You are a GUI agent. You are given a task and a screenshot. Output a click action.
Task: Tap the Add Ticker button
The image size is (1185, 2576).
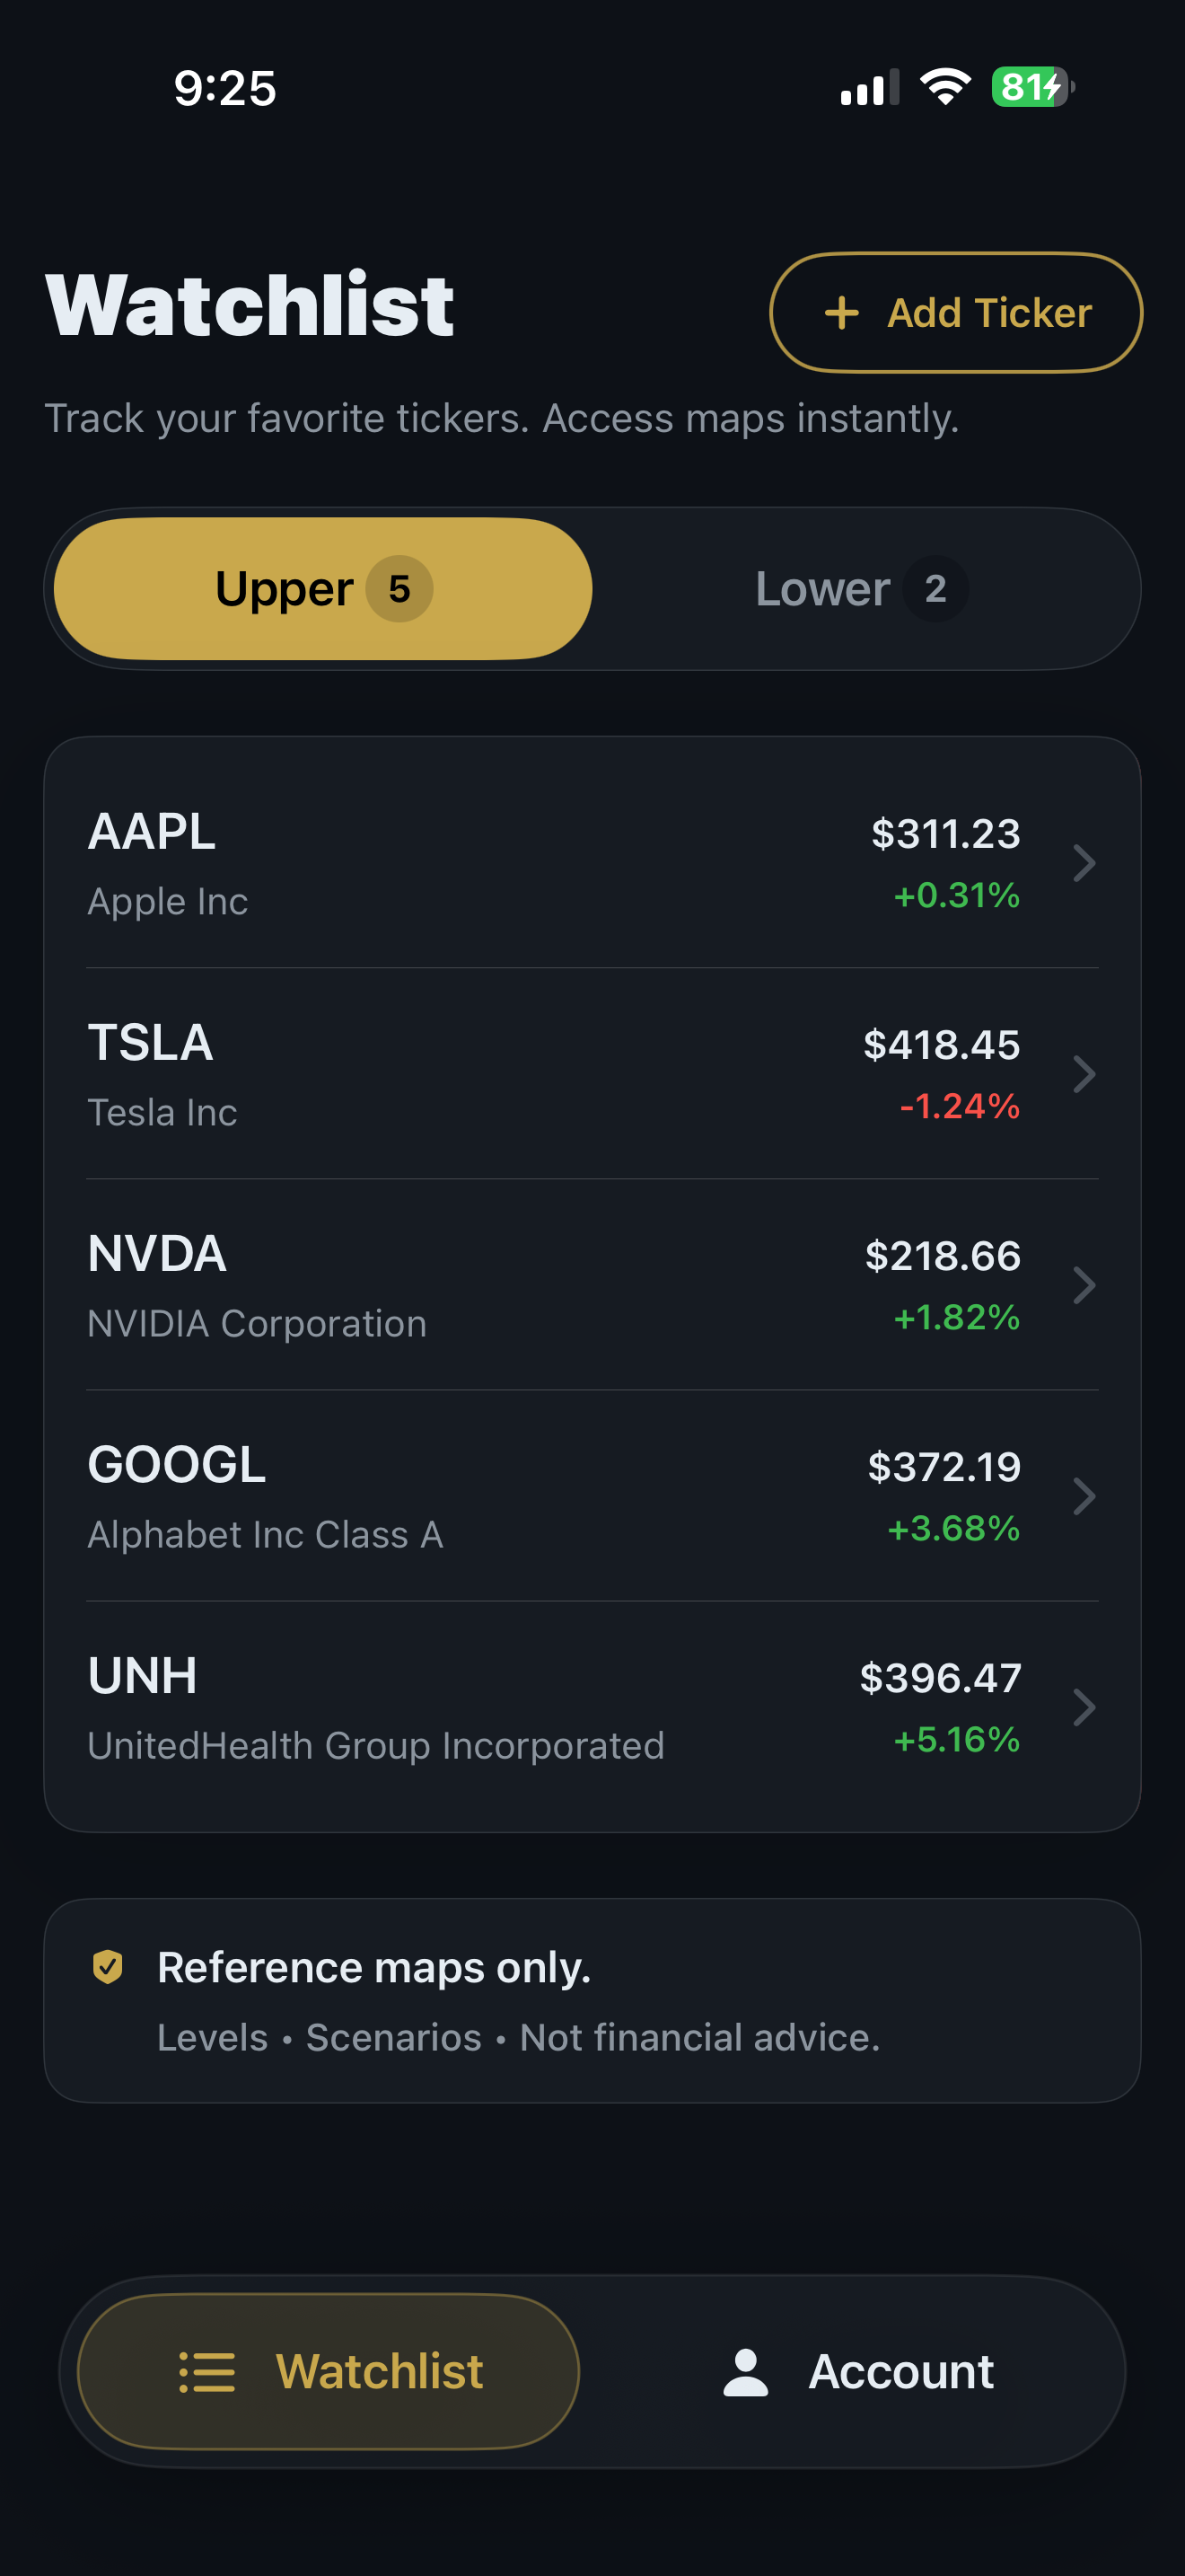[x=956, y=313]
